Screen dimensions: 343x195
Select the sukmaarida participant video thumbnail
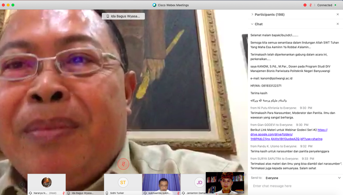[x=161, y=183]
